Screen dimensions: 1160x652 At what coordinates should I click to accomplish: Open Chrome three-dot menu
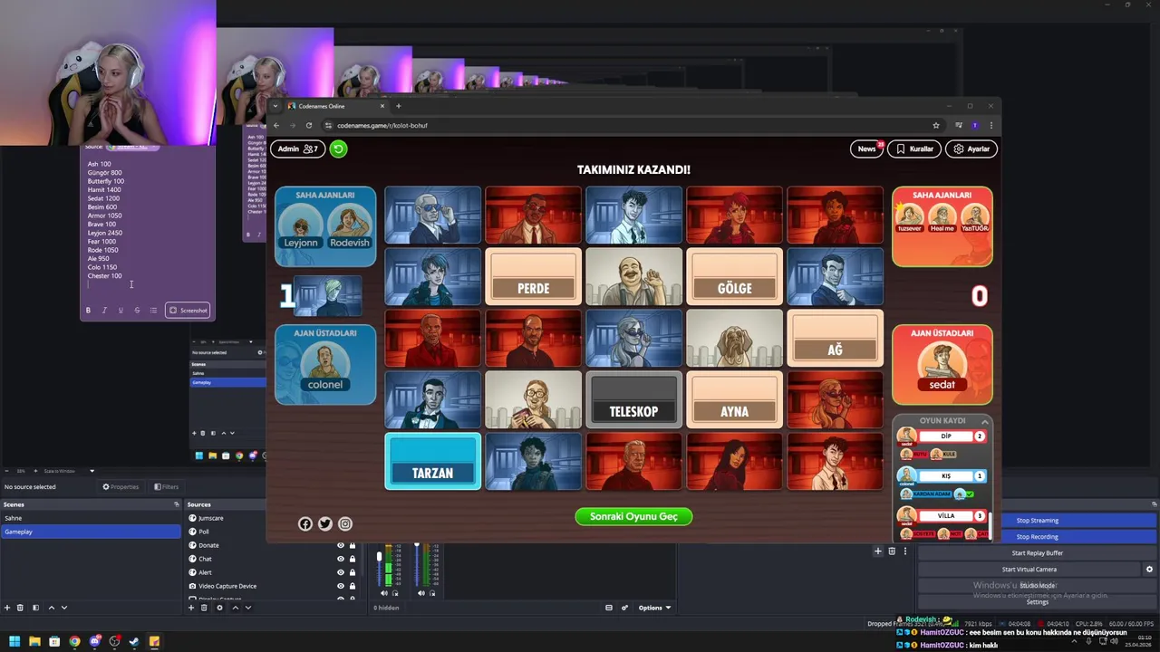[991, 125]
